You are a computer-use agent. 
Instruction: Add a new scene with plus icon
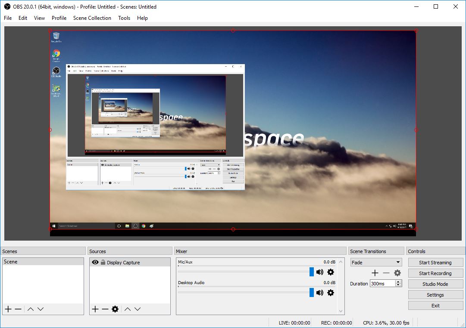point(8,309)
